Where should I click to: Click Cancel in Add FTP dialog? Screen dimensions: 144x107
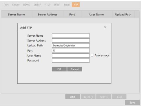click(x=75, y=69)
